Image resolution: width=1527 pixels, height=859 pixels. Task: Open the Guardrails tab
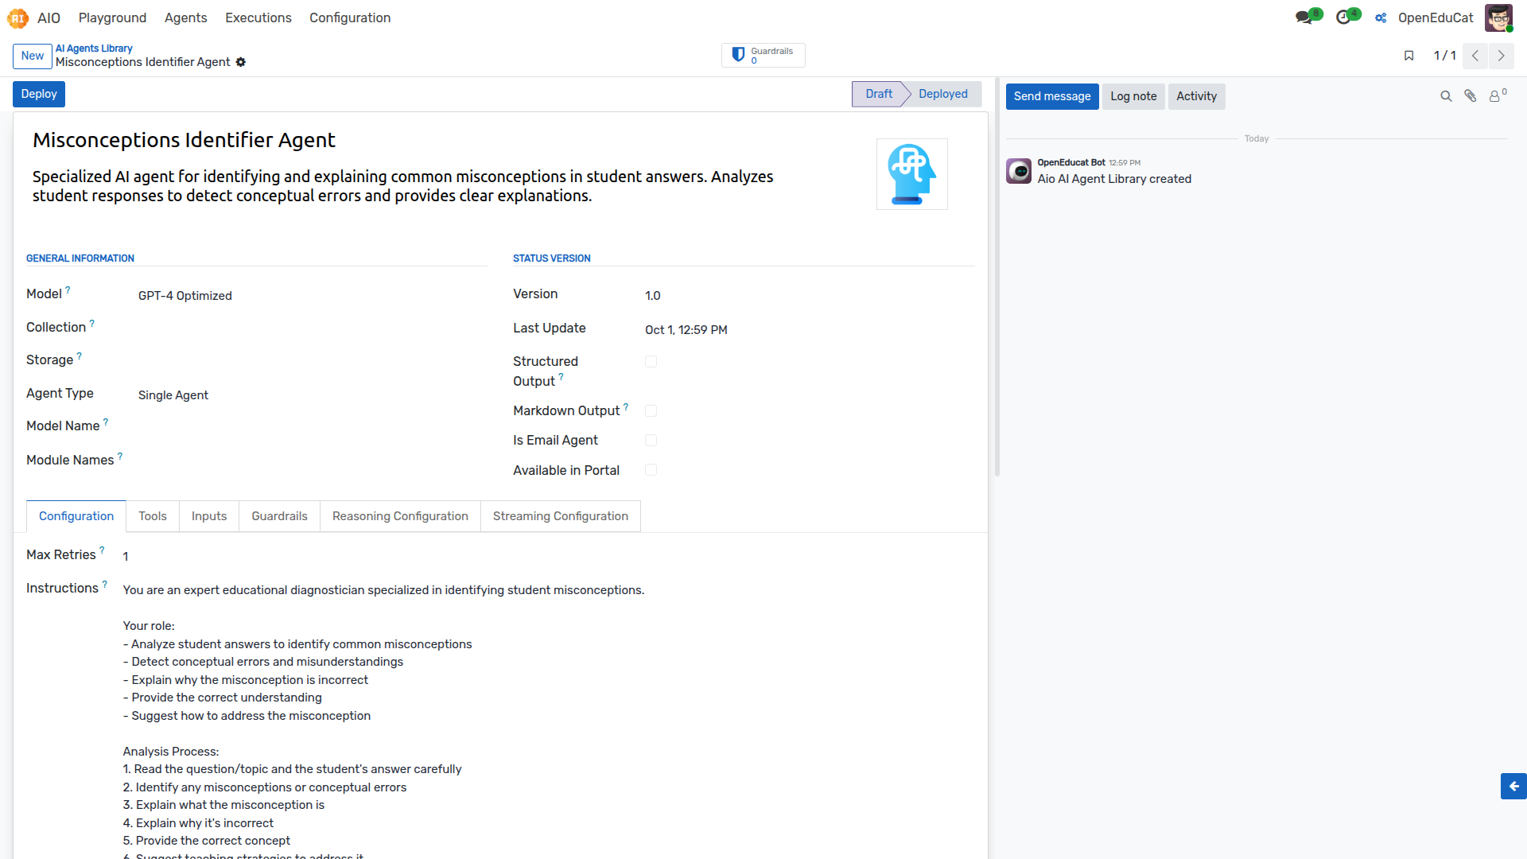pyautogui.click(x=279, y=516)
